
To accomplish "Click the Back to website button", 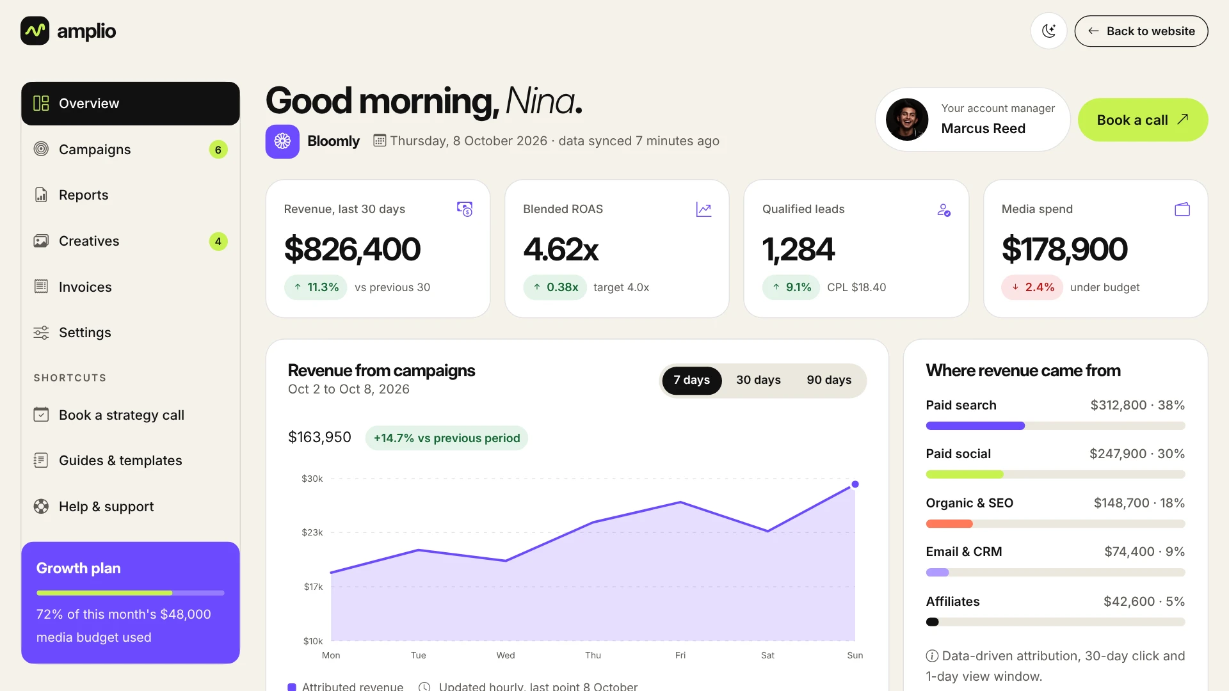I will [1141, 31].
